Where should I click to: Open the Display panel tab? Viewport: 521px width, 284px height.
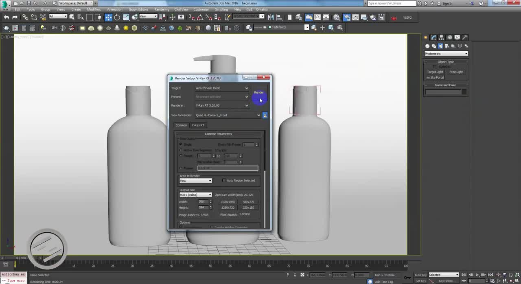pos(457,37)
